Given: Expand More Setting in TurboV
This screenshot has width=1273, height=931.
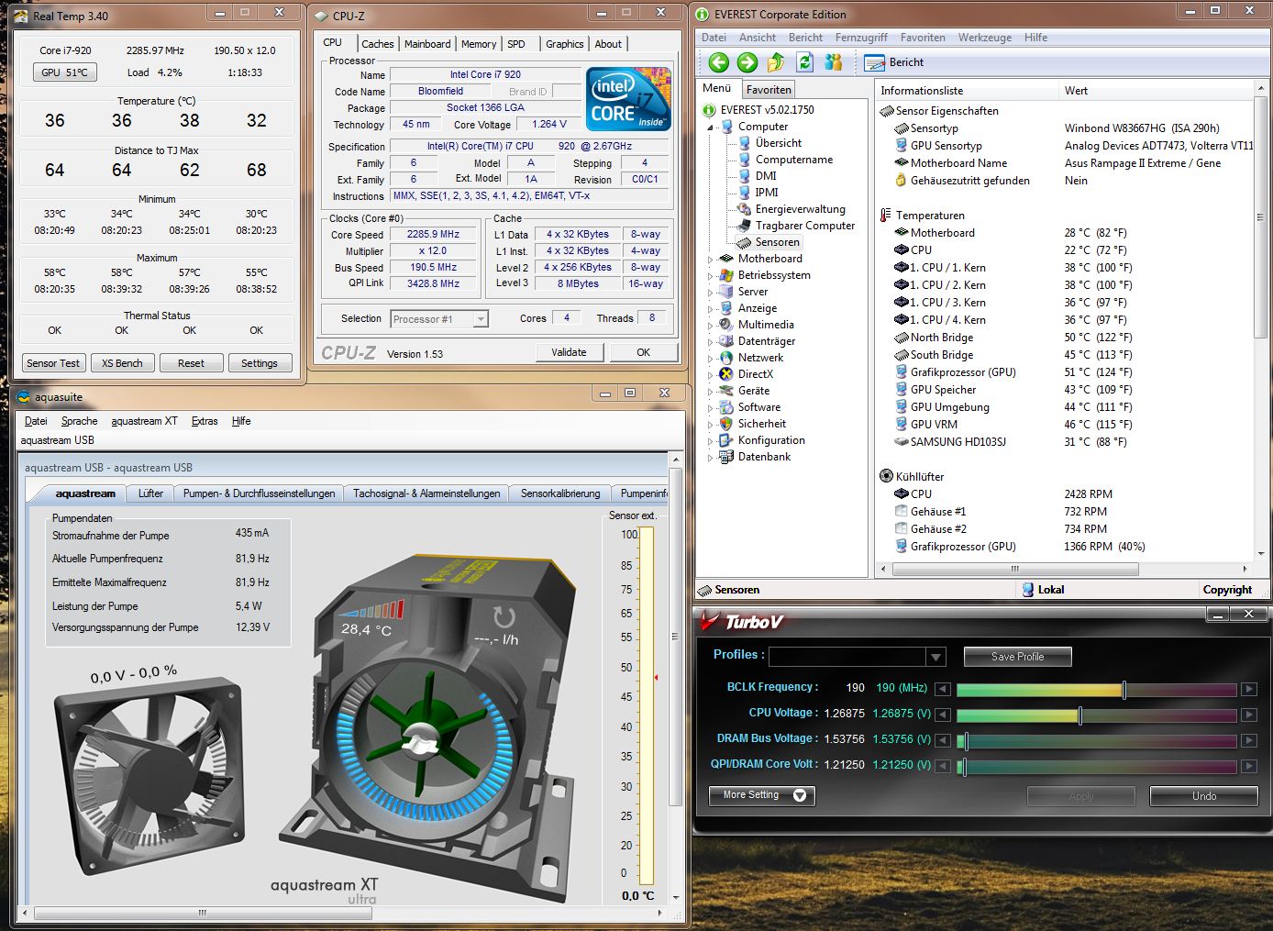Looking at the screenshot, I should click(761, 795).
